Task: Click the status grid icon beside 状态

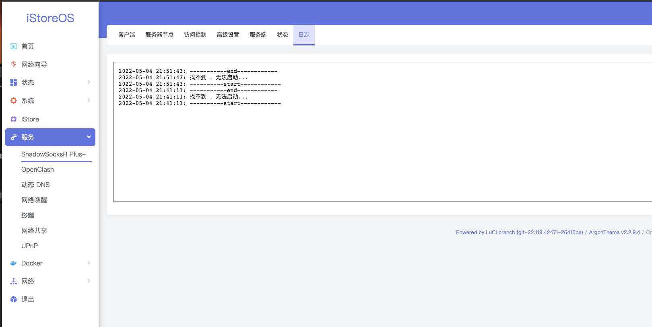Action: point(14,82)
